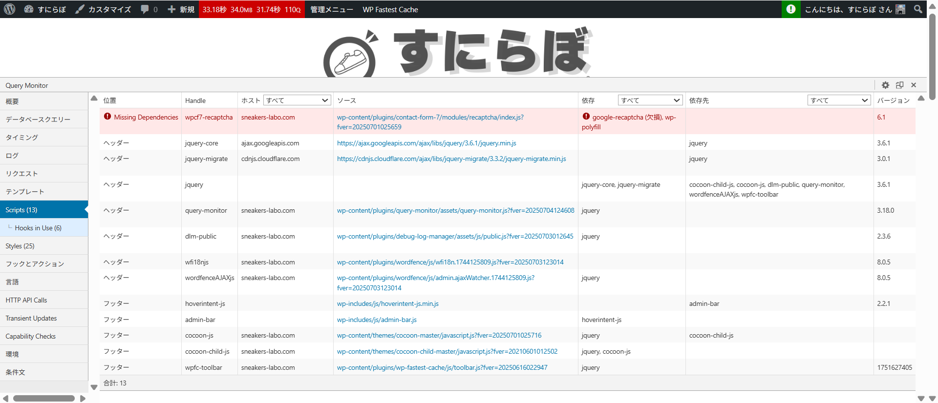Open the comments bubble icon

[x=145, y=9]
